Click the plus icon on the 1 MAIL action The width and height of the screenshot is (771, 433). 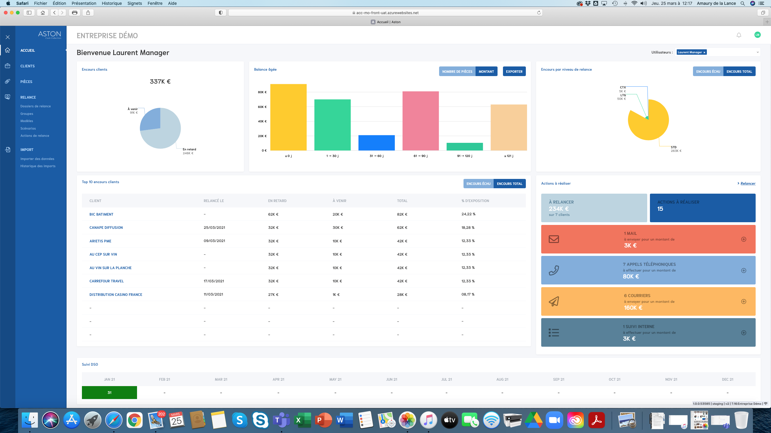[744, 239]
